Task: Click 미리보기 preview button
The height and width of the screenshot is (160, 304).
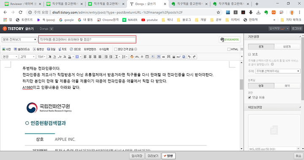Action: click(153, 156)
